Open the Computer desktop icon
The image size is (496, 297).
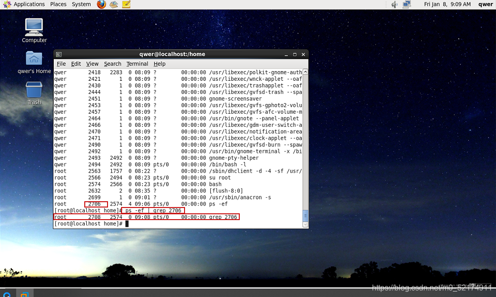click(x=34, y=30)
